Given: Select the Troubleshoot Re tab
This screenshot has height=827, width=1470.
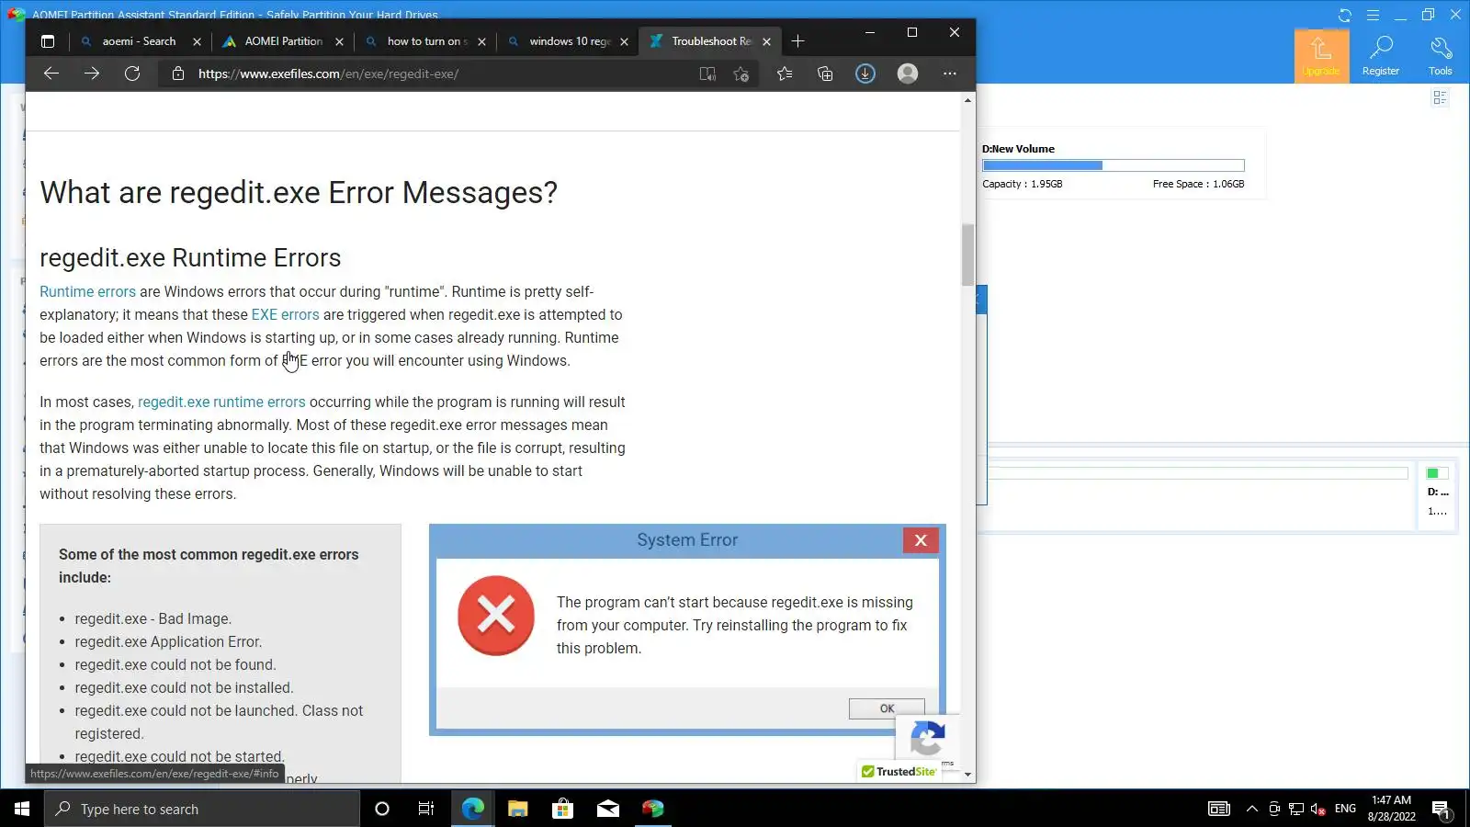Looking at the screenshot, I should click(710, 41).
